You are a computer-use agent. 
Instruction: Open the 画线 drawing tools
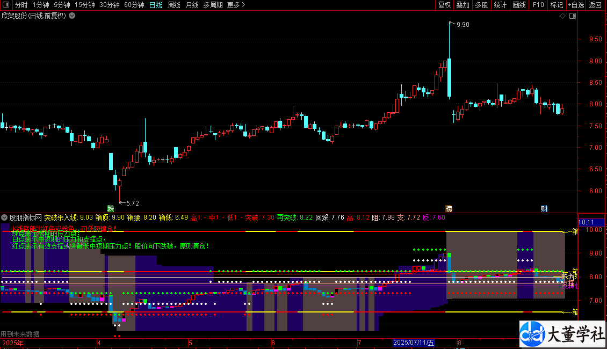(519, 5)
